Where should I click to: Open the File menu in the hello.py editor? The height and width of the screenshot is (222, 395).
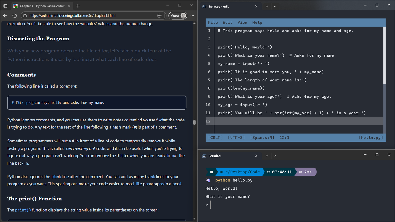[x=213, y=22]
